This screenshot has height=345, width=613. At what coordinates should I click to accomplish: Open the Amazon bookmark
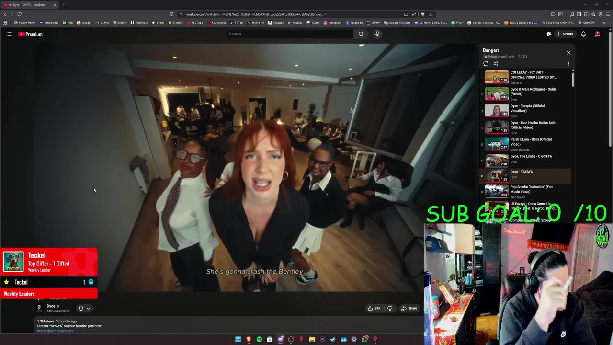pos(276,23)
